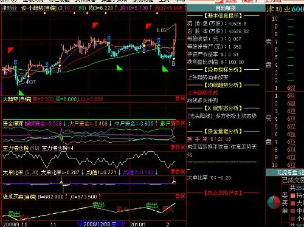The height and width of the screenshot is (227, 304).
Task: Select the 2009/12/09 date marker on timeline
Action: point(100,224)
